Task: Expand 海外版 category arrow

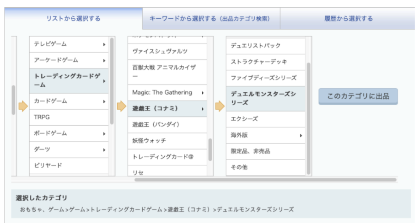Action: (301, 135)
